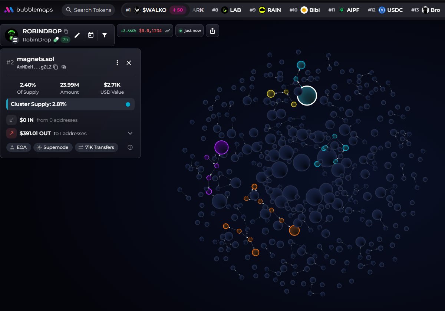Select the largest orange cluster bubble

click(x=294, y=230)
